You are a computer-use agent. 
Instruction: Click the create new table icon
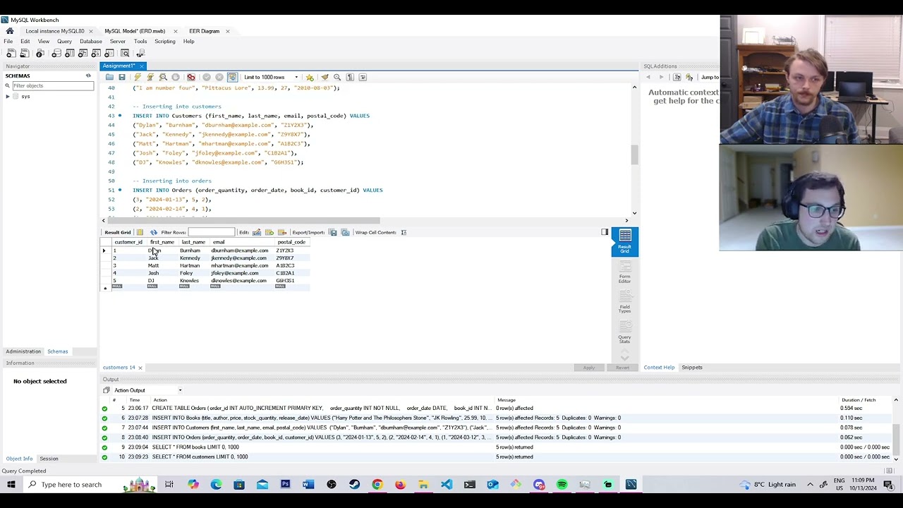(x=70, y=54)
